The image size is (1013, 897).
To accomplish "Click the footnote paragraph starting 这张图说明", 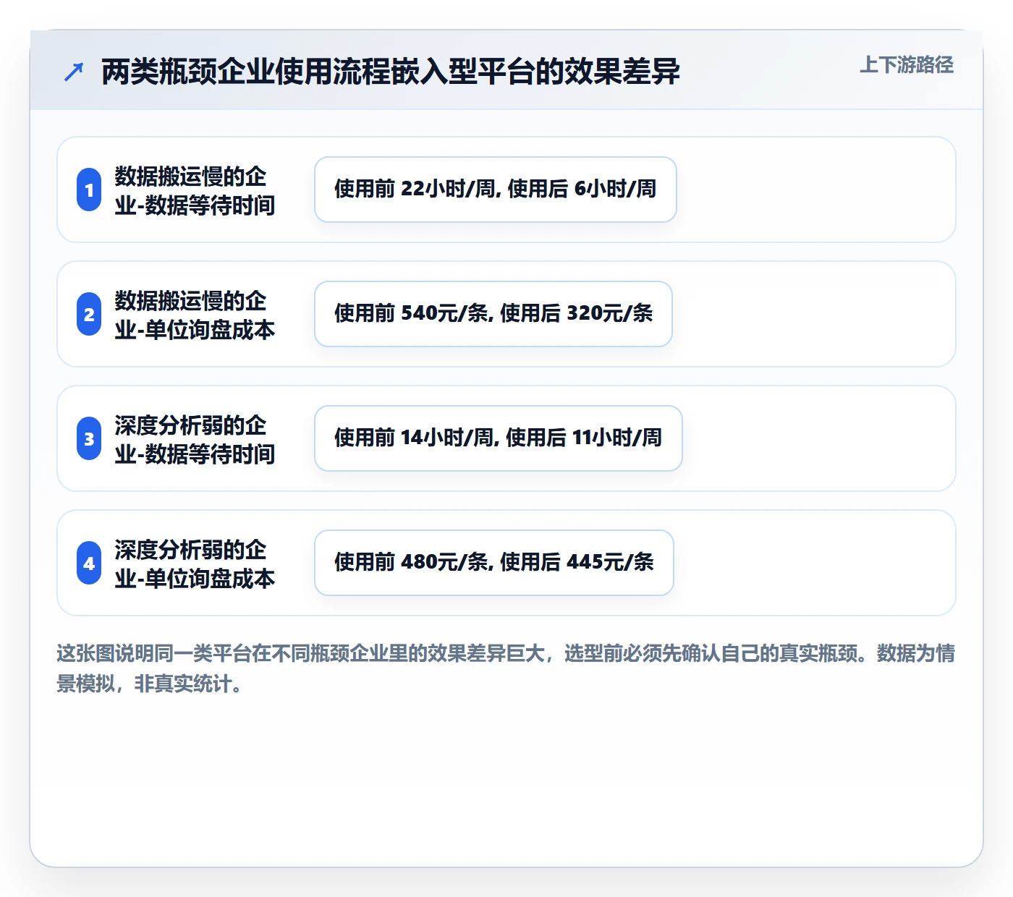I will coord(506,668).
